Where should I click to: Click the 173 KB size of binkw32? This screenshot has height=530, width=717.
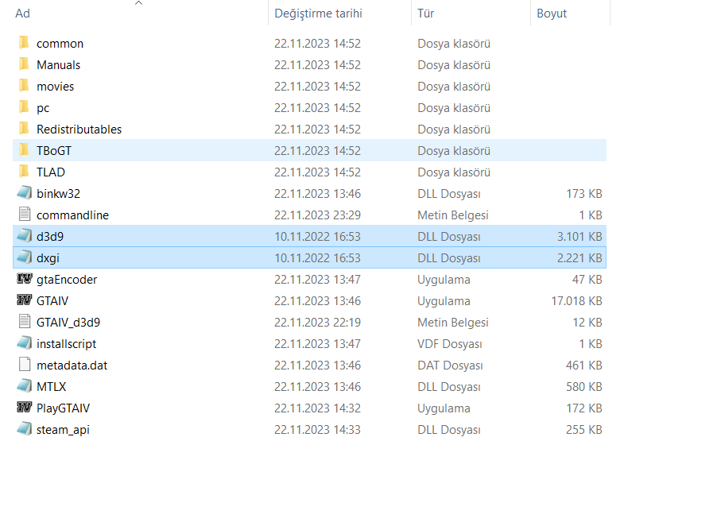pos(584,194)
